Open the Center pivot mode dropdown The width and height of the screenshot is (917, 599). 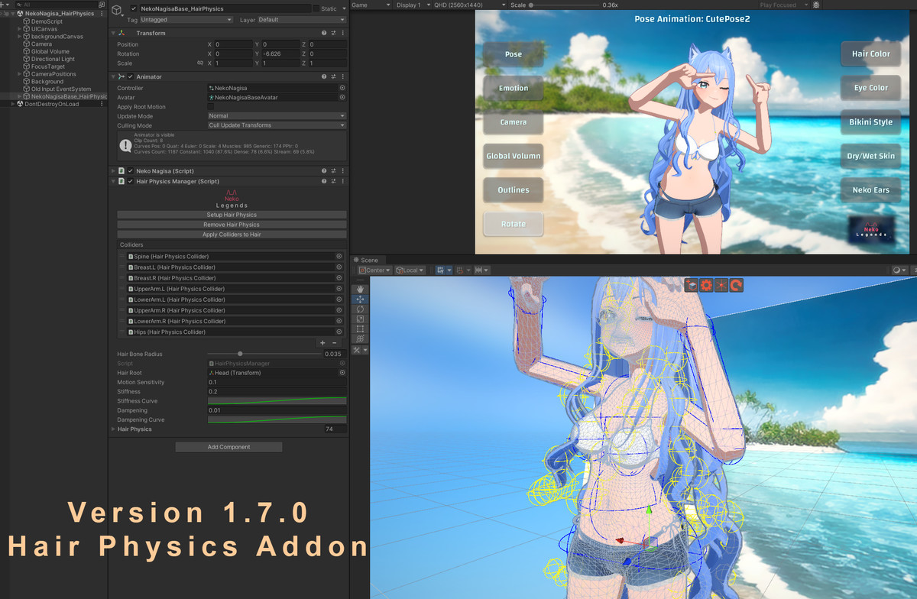tap(374, 270)
